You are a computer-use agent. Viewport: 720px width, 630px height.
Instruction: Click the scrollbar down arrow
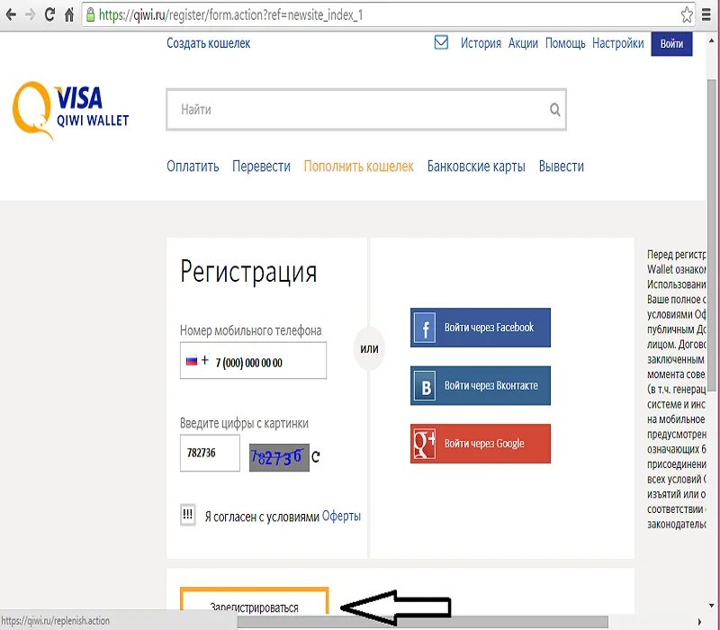(712, 606)
